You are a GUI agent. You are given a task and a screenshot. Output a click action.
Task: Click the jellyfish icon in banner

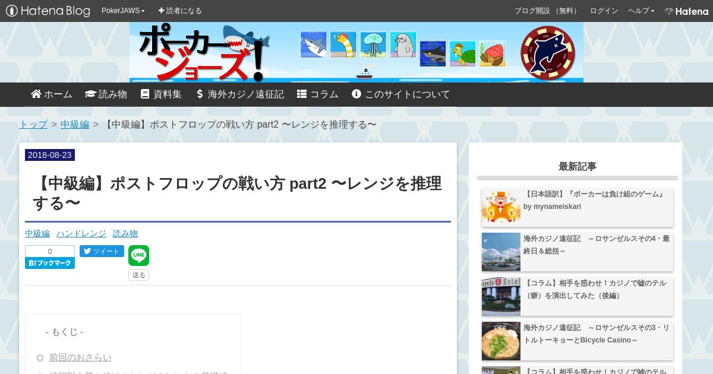[x=373, y=45]
